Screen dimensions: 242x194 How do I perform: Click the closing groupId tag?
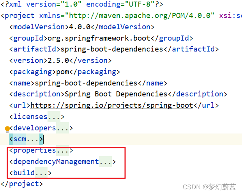click(172, 38)
